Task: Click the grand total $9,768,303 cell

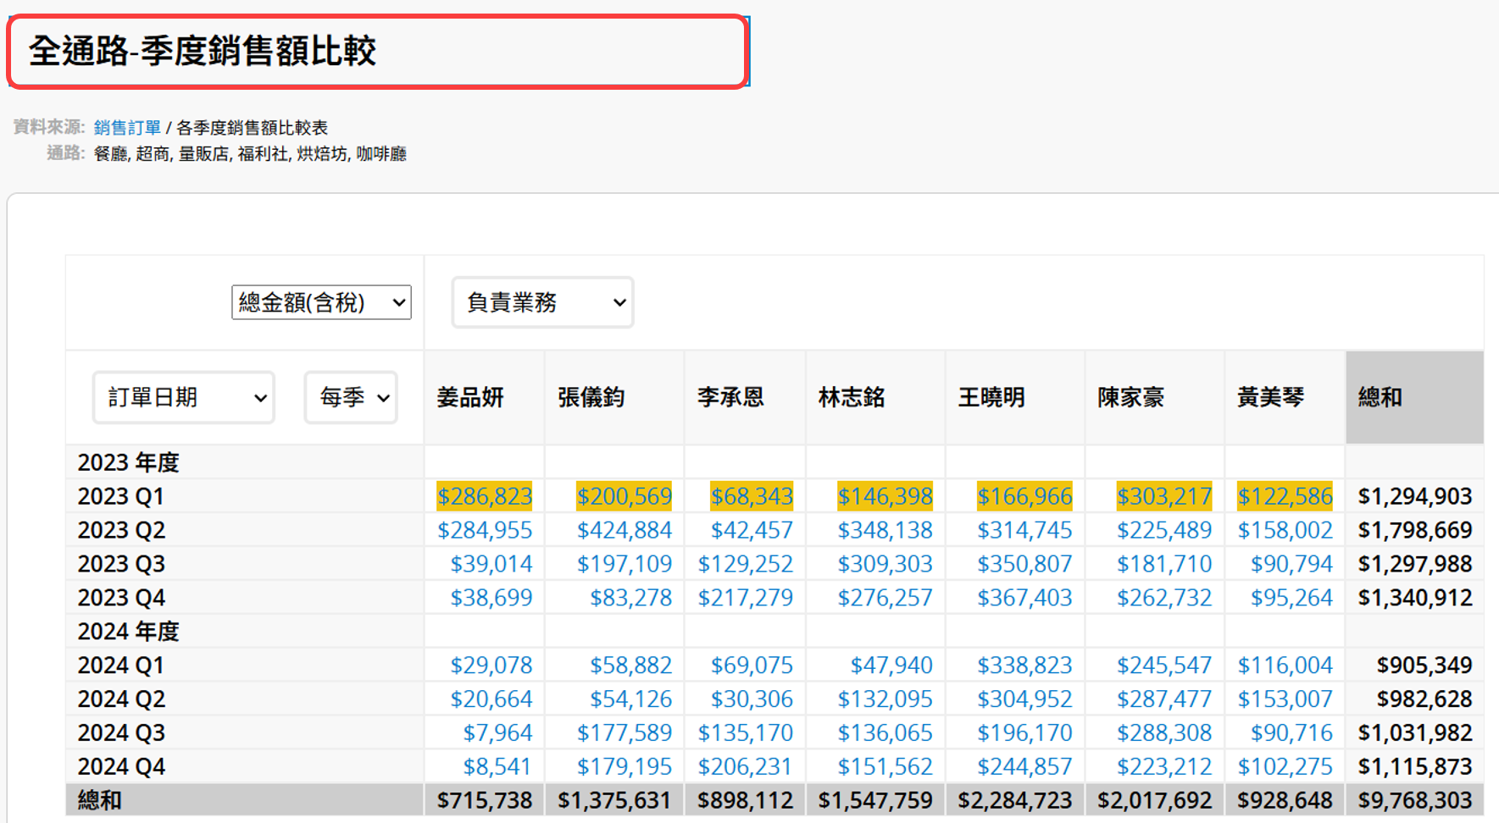Action: point(1414,800)
